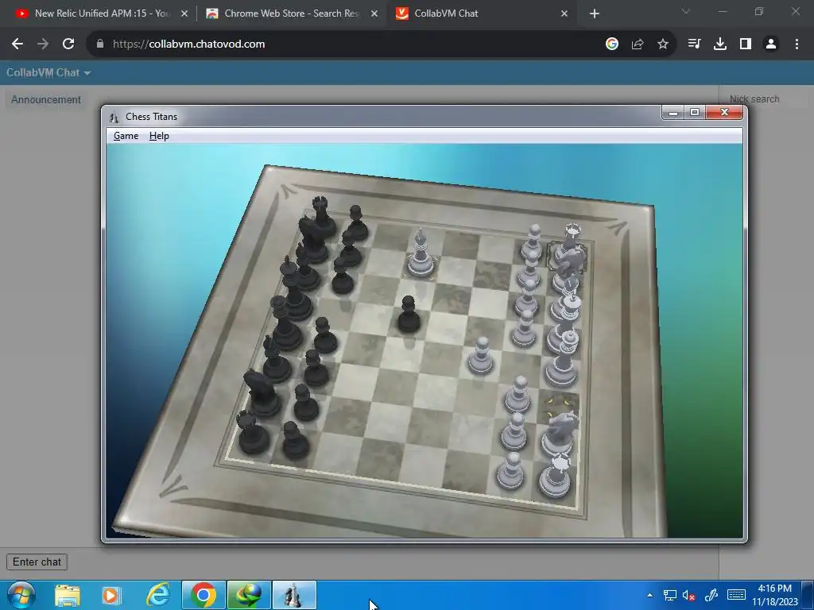Open the Windows Start menu
Image resolution: width=814 pixels, height=610 pixels.
point(21,595)
